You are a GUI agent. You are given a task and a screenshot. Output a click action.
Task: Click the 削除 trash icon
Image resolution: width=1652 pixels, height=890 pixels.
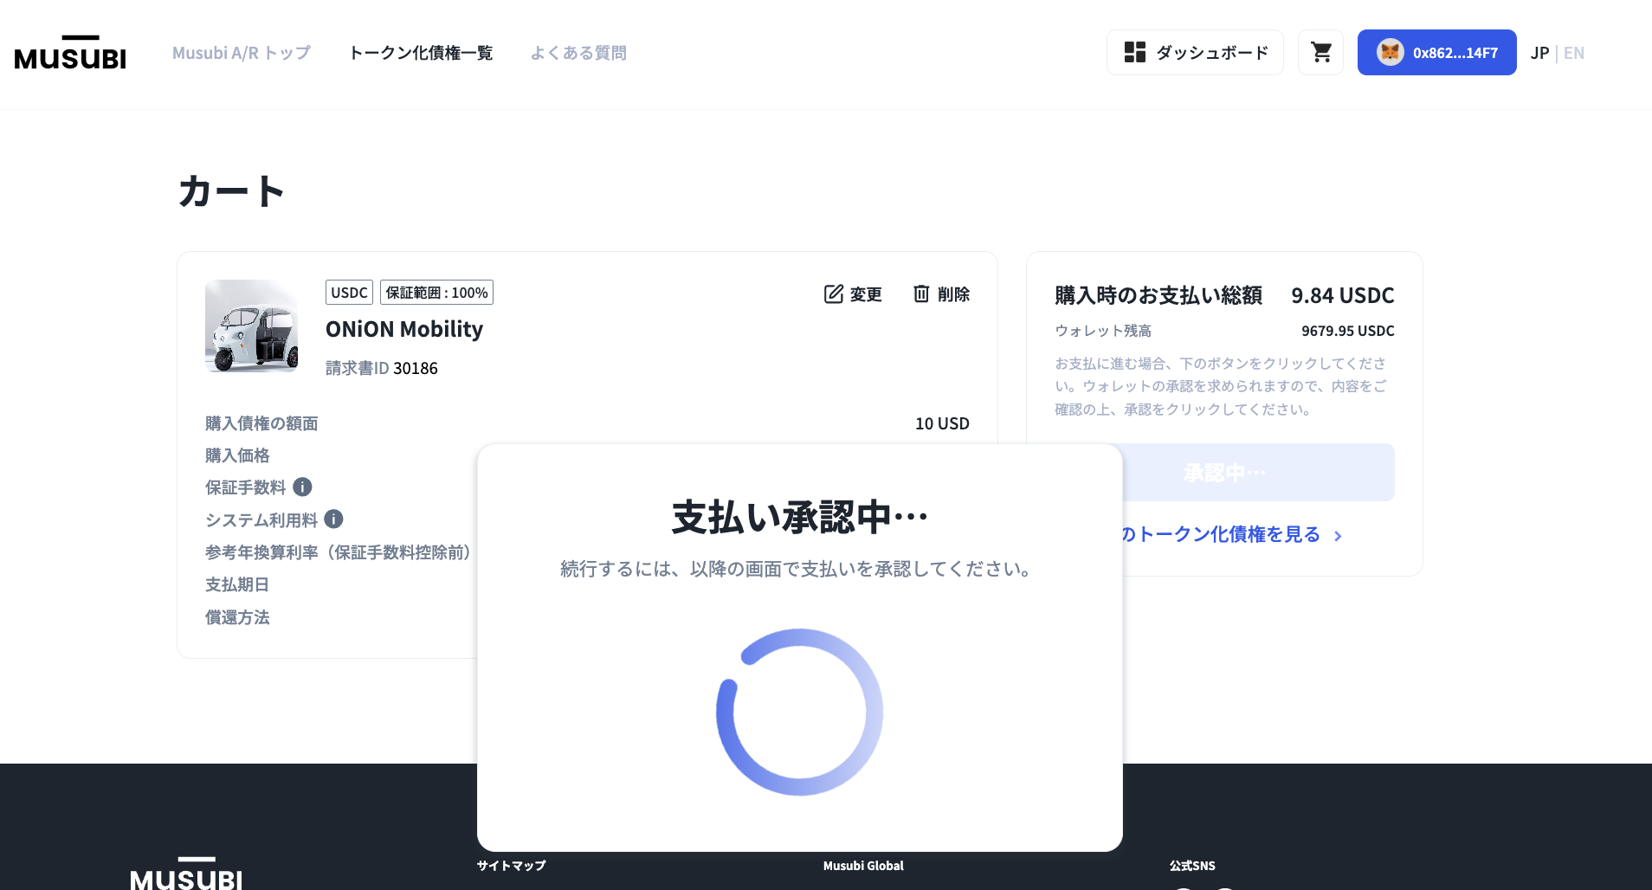(921, 294)
